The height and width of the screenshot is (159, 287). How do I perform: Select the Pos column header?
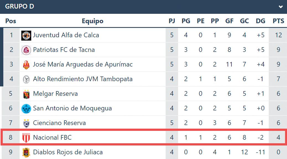[11, 21]
